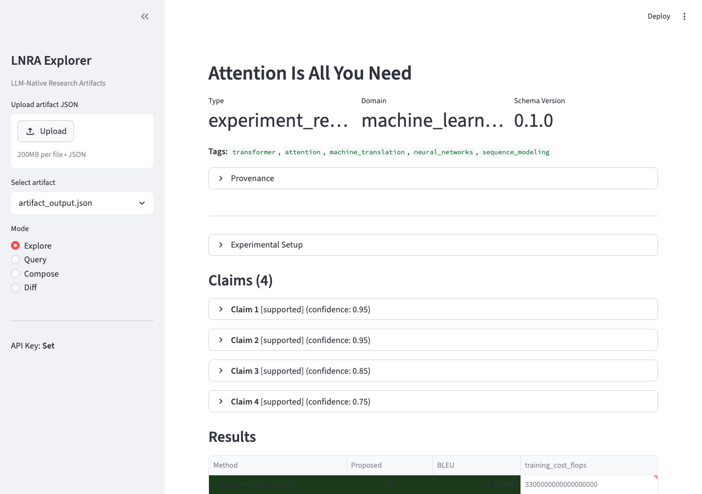The width and height of the screenshot is (702, 494).
Task: Click the training cost value cell
Action: coord(588,485)
